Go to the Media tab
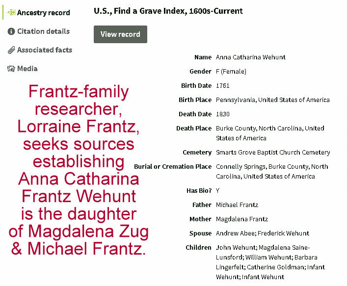 point(27,69)
